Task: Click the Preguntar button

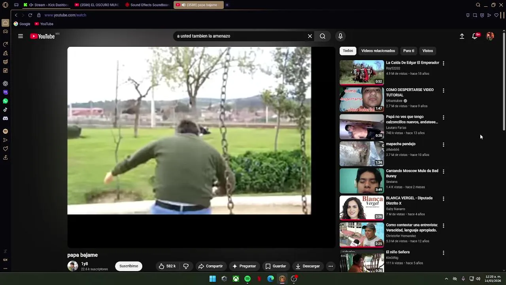Action: (244, 266)
